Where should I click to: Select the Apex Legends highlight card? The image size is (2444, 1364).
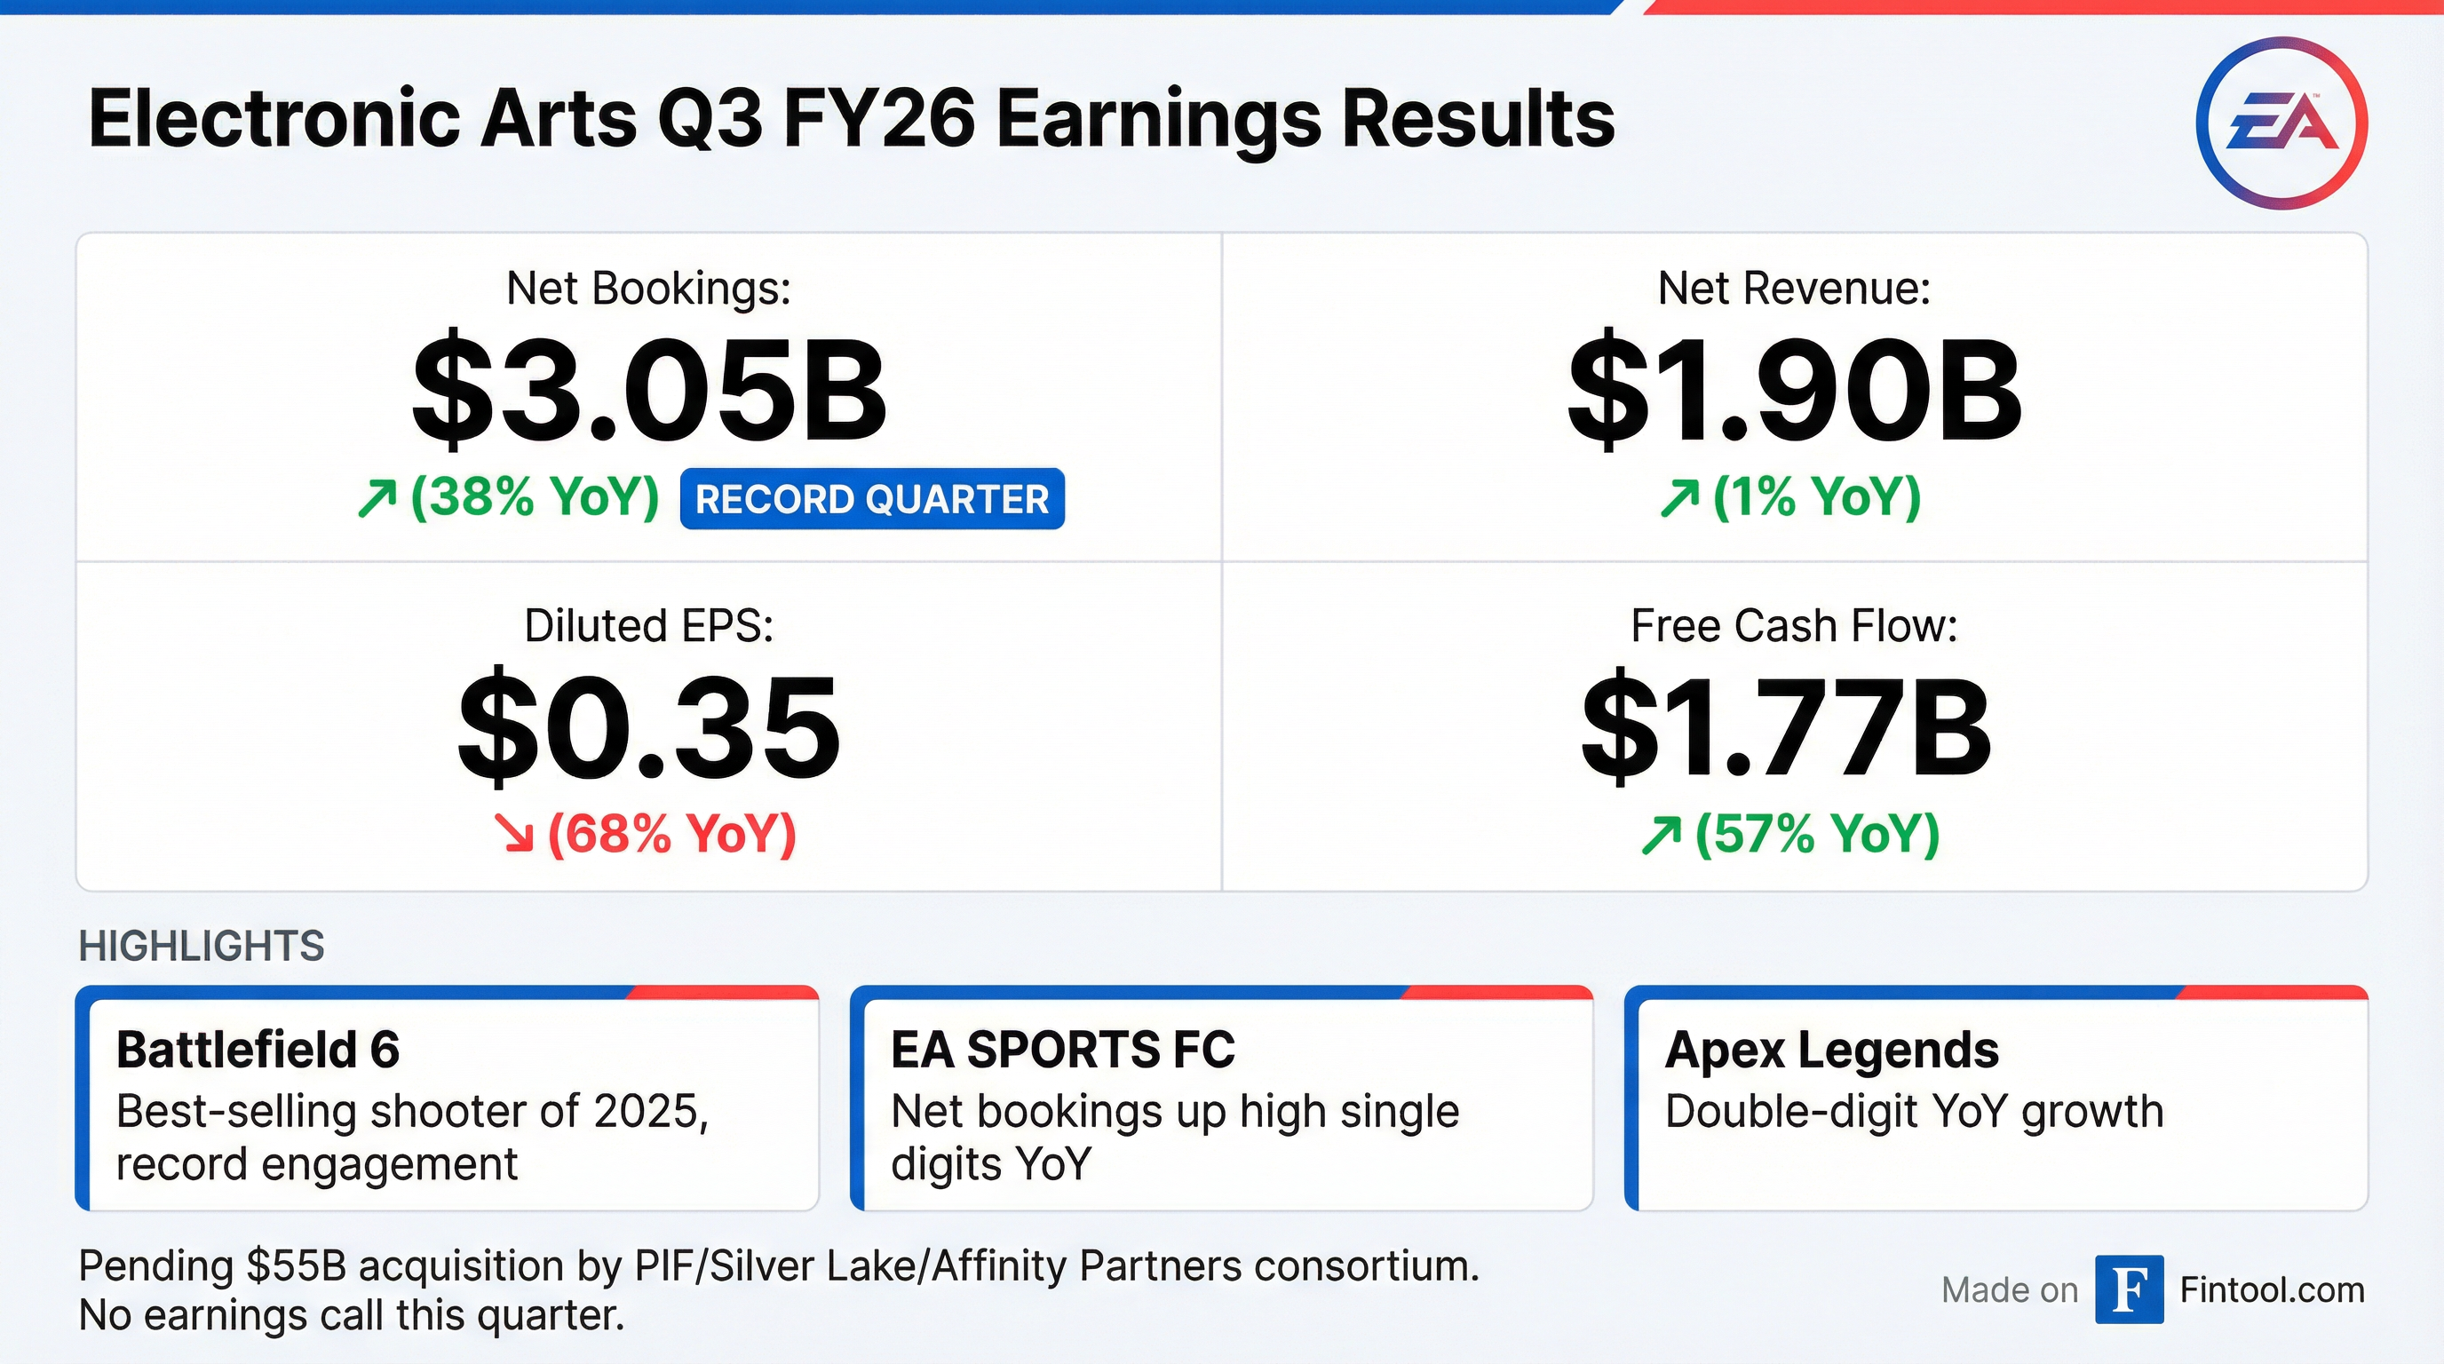coord(1996,1100)
